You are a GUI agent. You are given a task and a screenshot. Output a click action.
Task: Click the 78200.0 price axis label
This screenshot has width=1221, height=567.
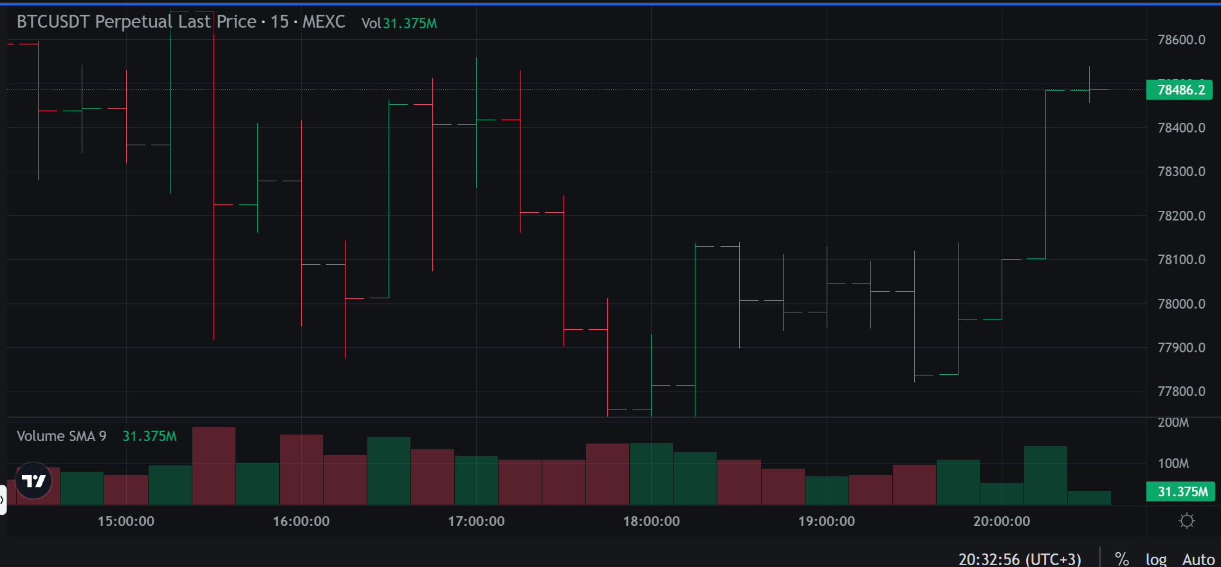1181,216
